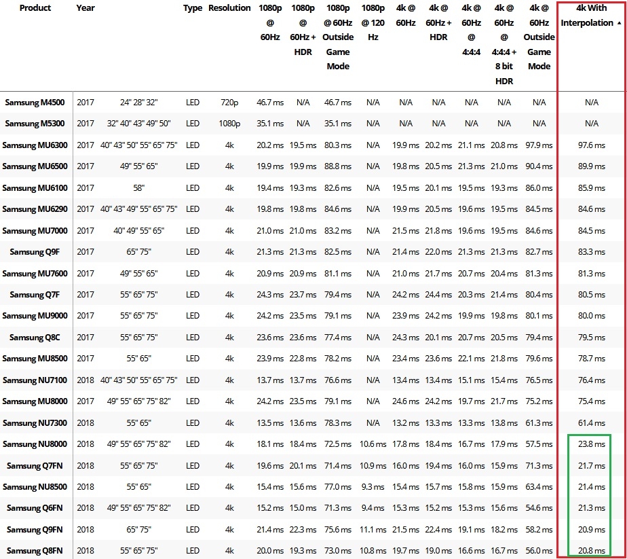
Task: Open the Samsung MU8500 product link
Action: coord(35,359)
